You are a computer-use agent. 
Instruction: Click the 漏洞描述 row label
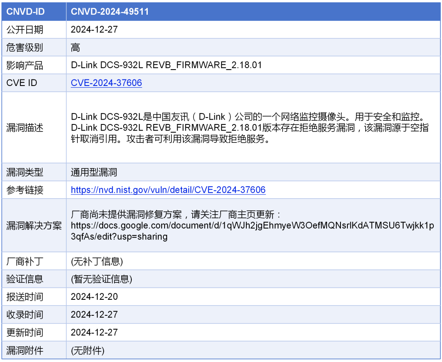[25, 127]
